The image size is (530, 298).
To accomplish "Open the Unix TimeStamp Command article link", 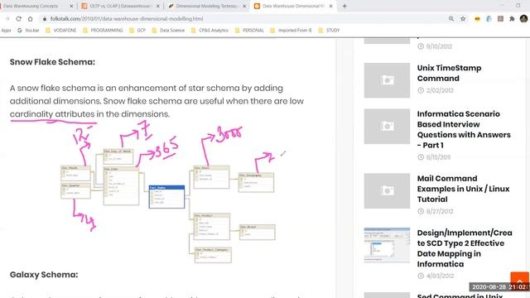I will pyautogui.click(x=449, y=73).
